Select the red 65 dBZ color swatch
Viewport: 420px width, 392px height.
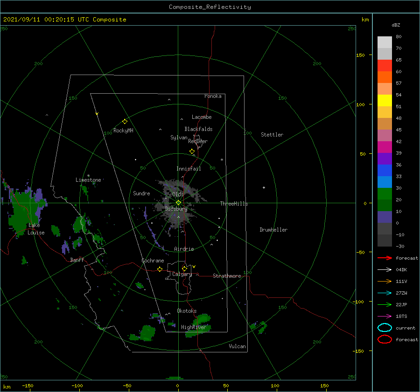tap(385, 65)
